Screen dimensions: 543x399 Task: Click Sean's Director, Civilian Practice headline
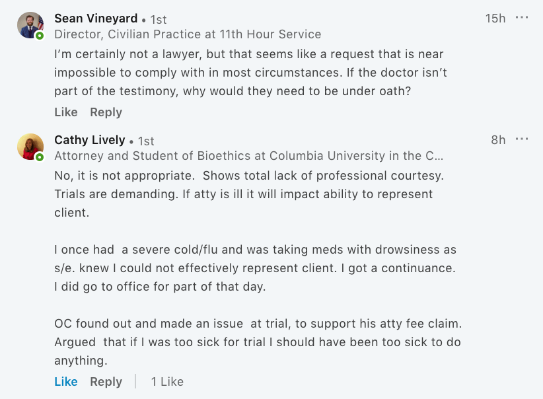pyautogui.click(x=188, y=34)
